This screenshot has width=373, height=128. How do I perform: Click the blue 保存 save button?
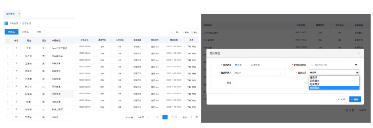click(x=355, y=99)
